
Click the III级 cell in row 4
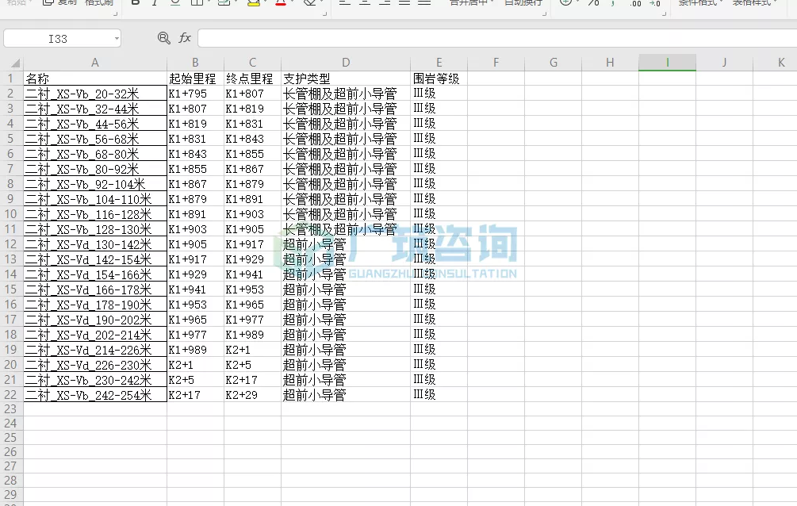pyautogui.click(x=439, y=124)
